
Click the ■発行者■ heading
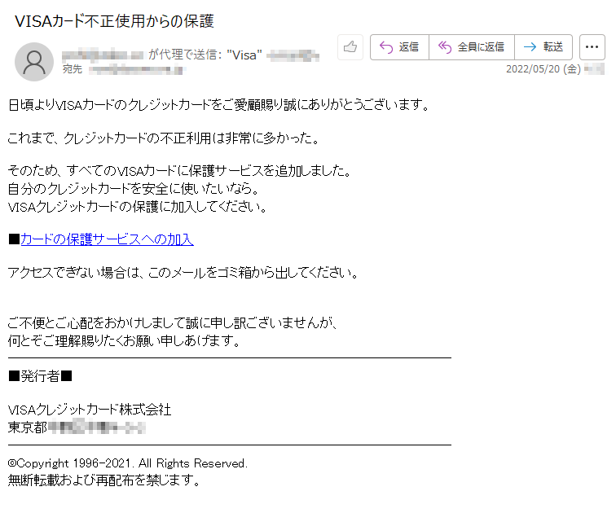[x=40, y=376]
